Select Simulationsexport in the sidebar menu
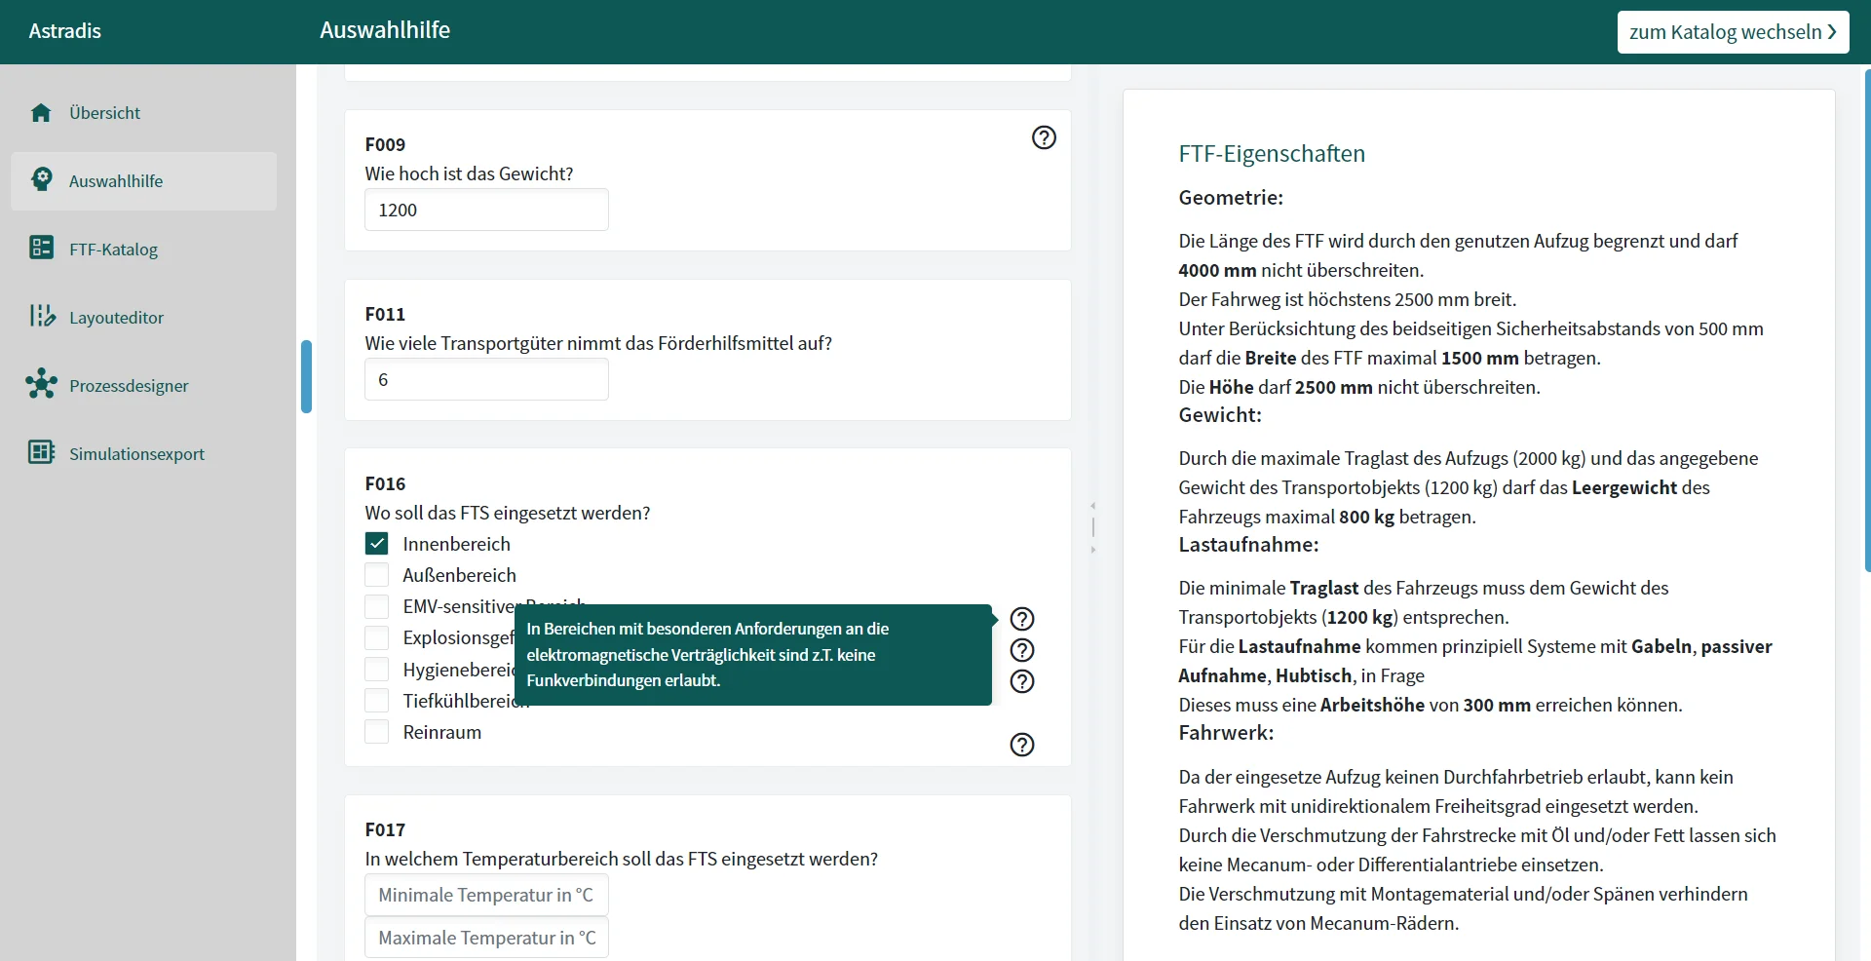1871x961 pixels. click(x=136, y=454)
